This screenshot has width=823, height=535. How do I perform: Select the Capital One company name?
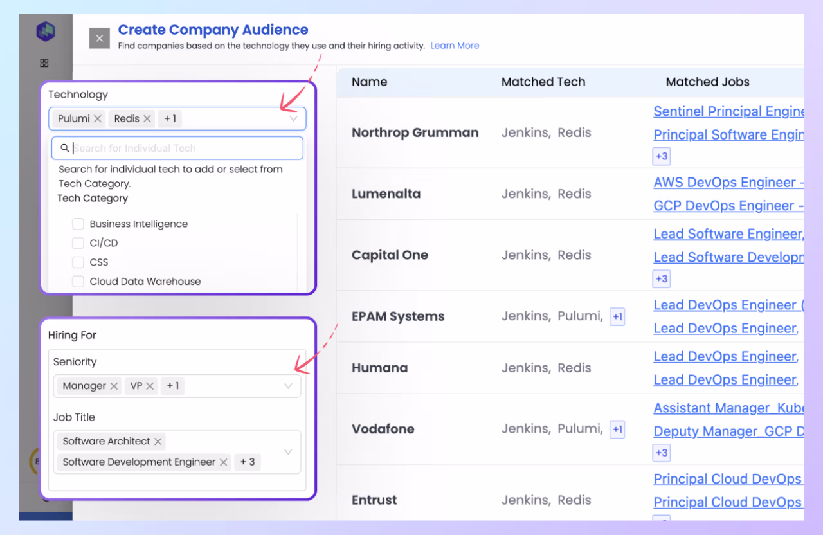(390, 255)
